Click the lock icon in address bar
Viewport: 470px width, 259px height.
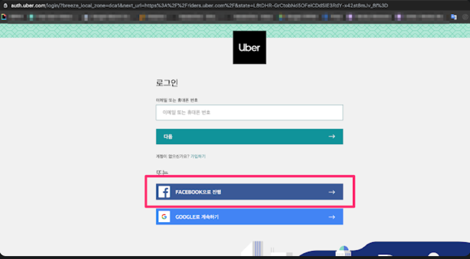click(5, 5)
